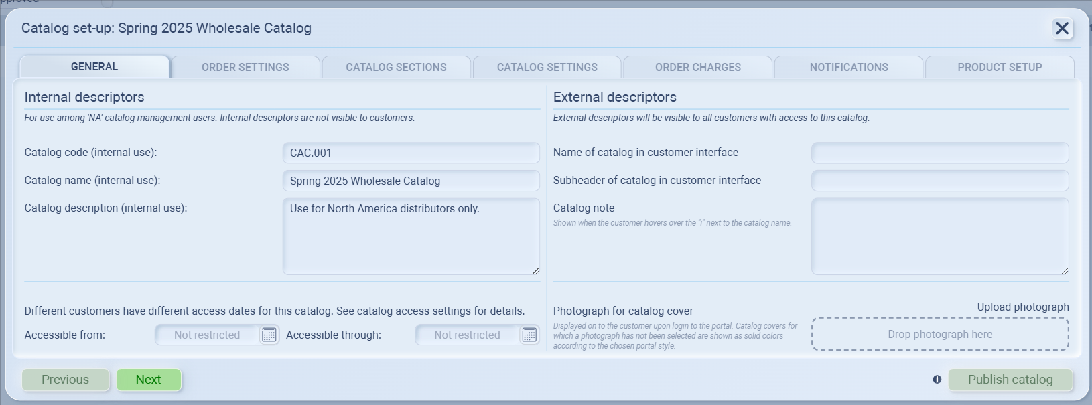This screenshot has height=405, width=1092.
Task: Click the Previous button
Action: pos(65,380)
